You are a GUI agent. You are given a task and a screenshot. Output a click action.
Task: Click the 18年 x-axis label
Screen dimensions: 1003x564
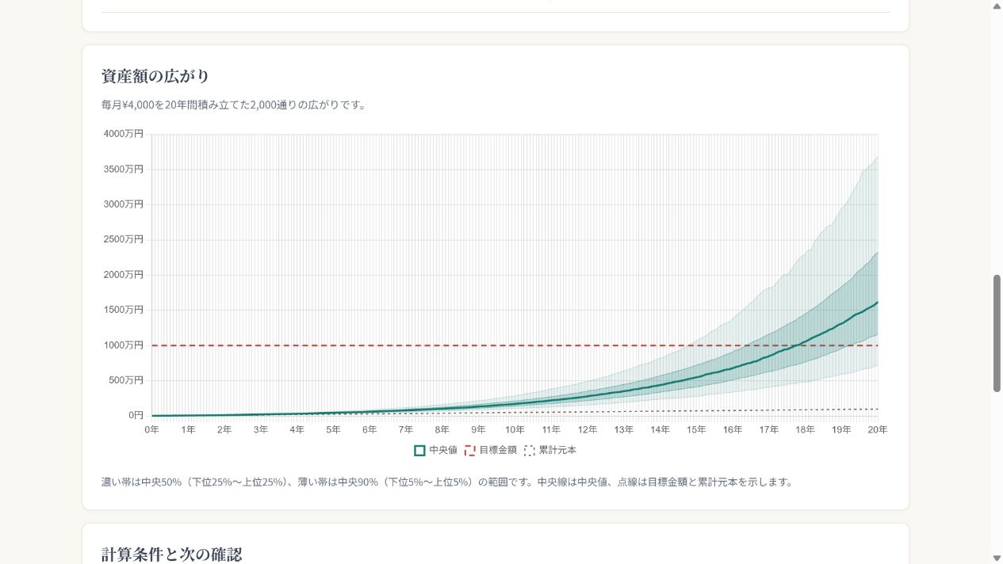pyautogui.click(x=805, y=429)
